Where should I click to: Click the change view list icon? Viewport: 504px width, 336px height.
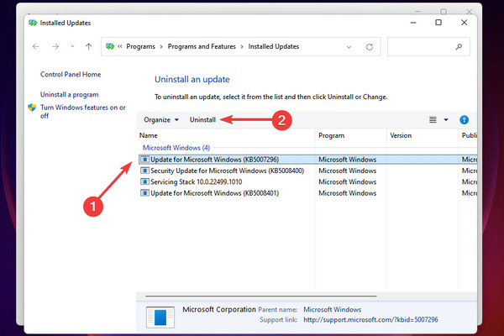click(433, 120)
